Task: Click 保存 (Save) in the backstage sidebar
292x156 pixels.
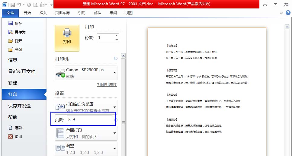Action: (x=18, y=23)
